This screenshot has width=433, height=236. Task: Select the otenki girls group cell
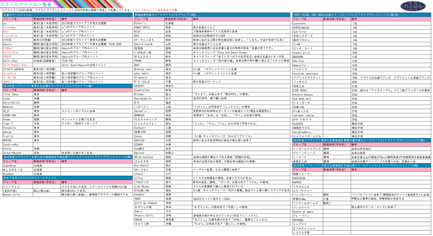(x=307, y=52)
